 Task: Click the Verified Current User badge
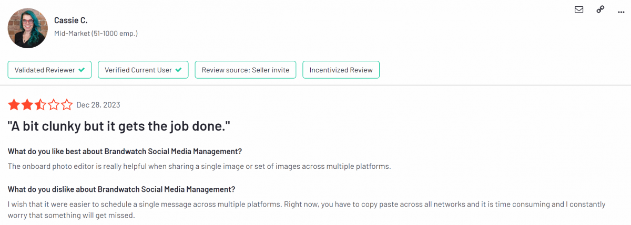[143, 70]
